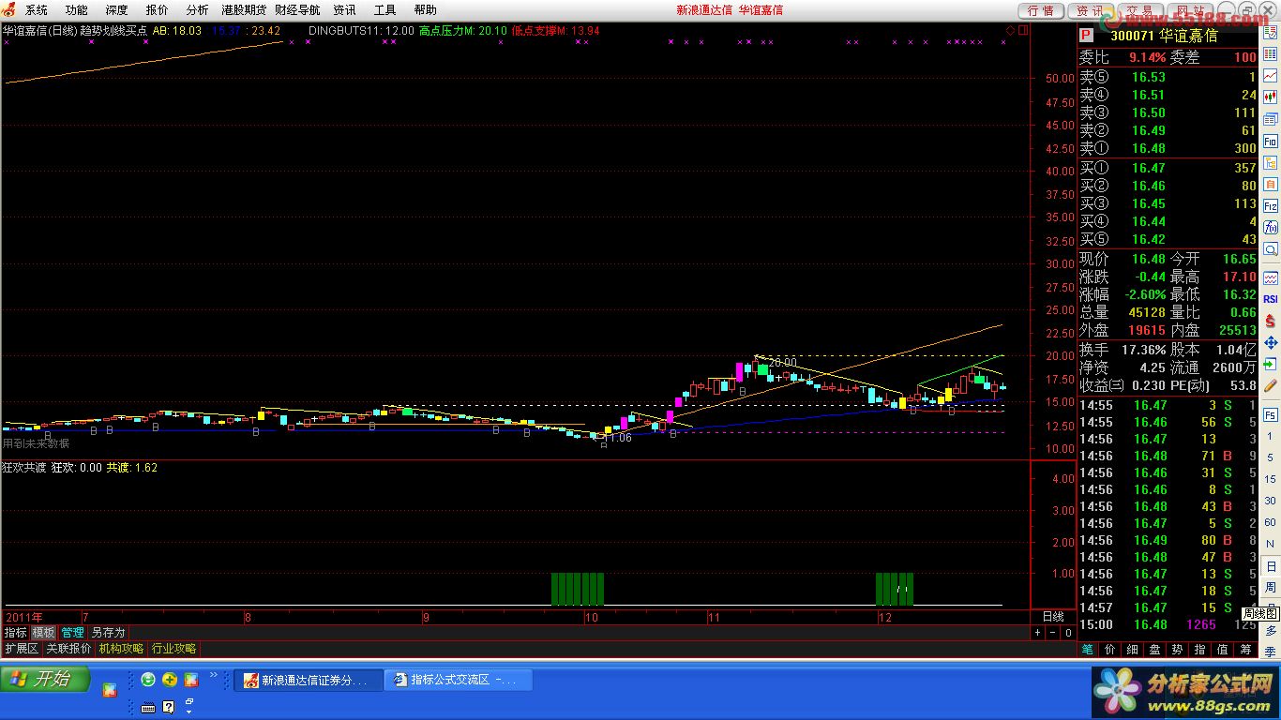1281x720 pixels.
Task: Click the 交易 button in top bar
Action: click(x=1138, y=10)
